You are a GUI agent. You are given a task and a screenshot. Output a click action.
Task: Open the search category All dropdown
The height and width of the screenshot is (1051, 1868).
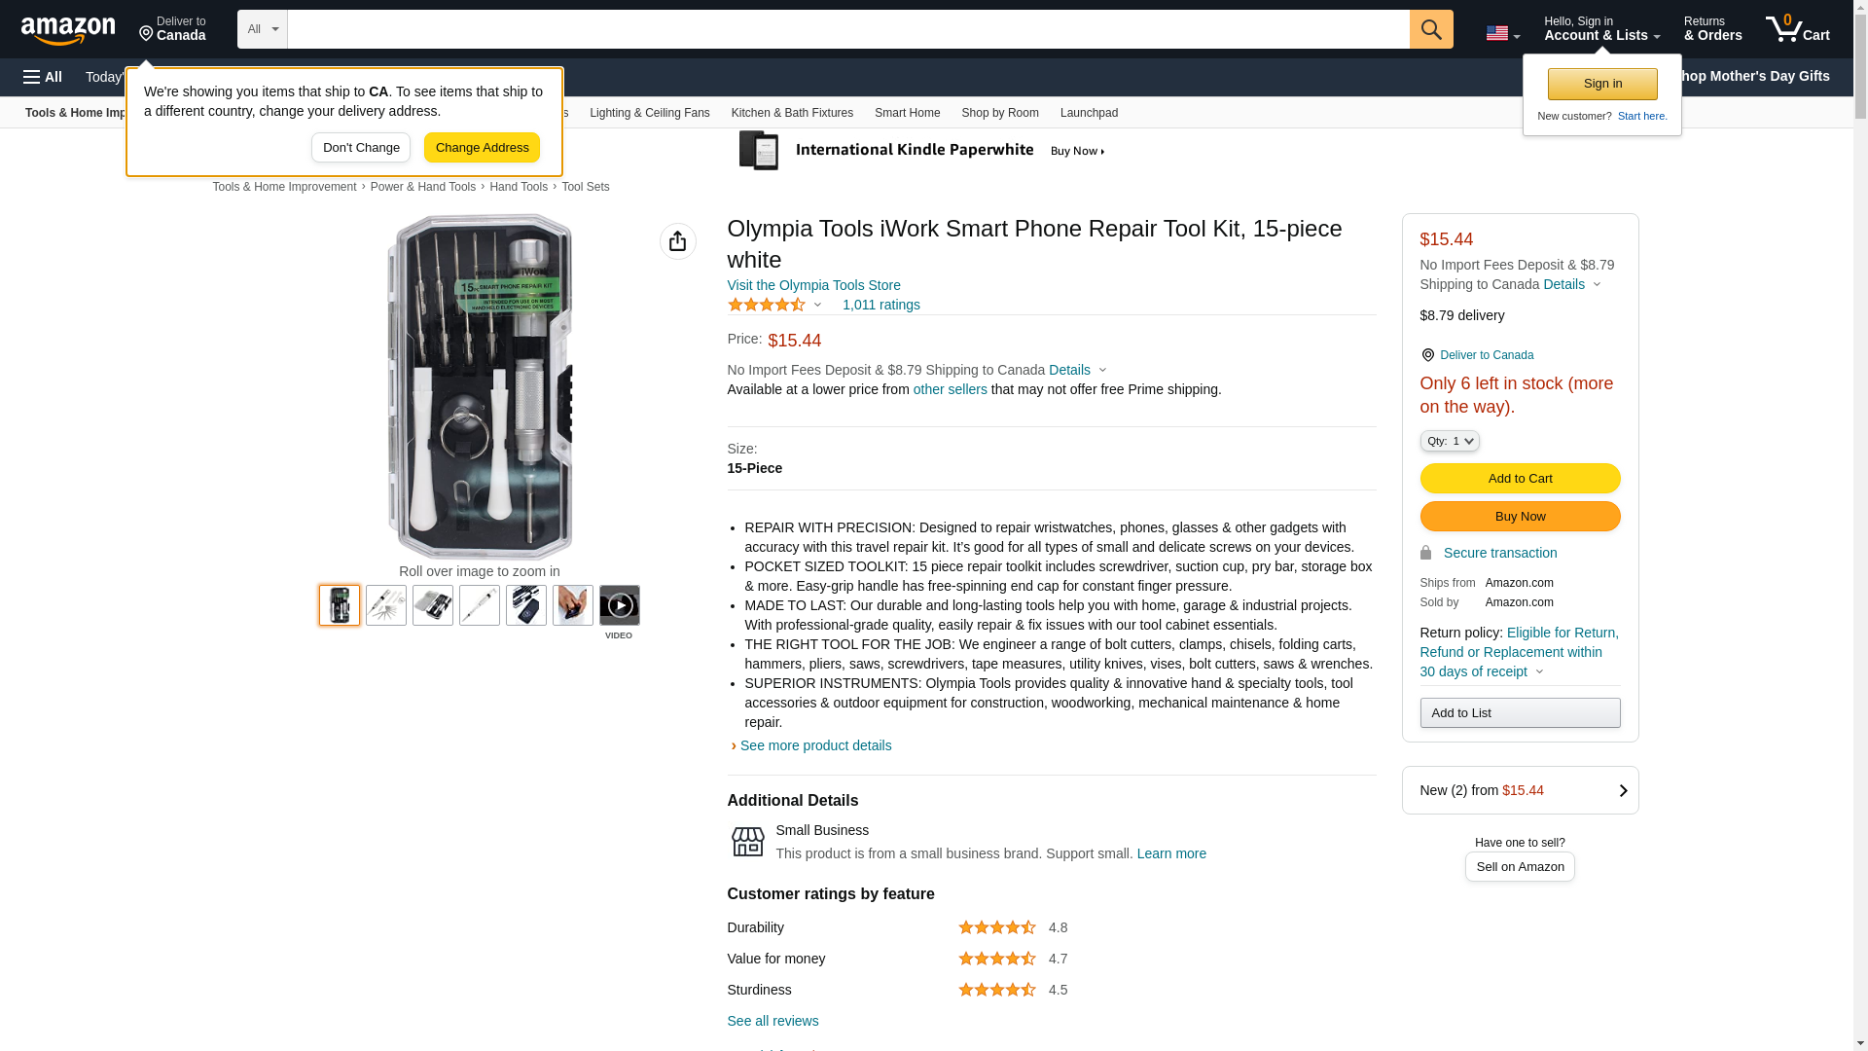pyautogui.click(x=262, y=29)
